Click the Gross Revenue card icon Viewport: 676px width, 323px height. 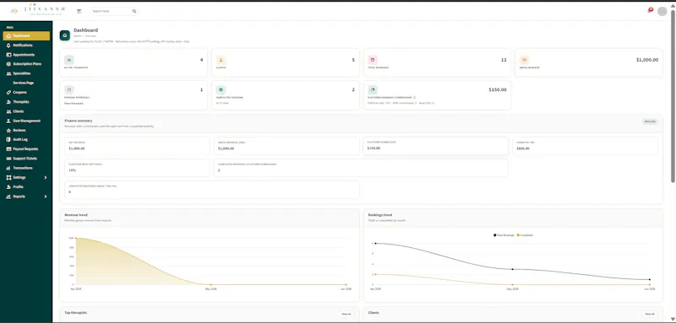(524, 60)
